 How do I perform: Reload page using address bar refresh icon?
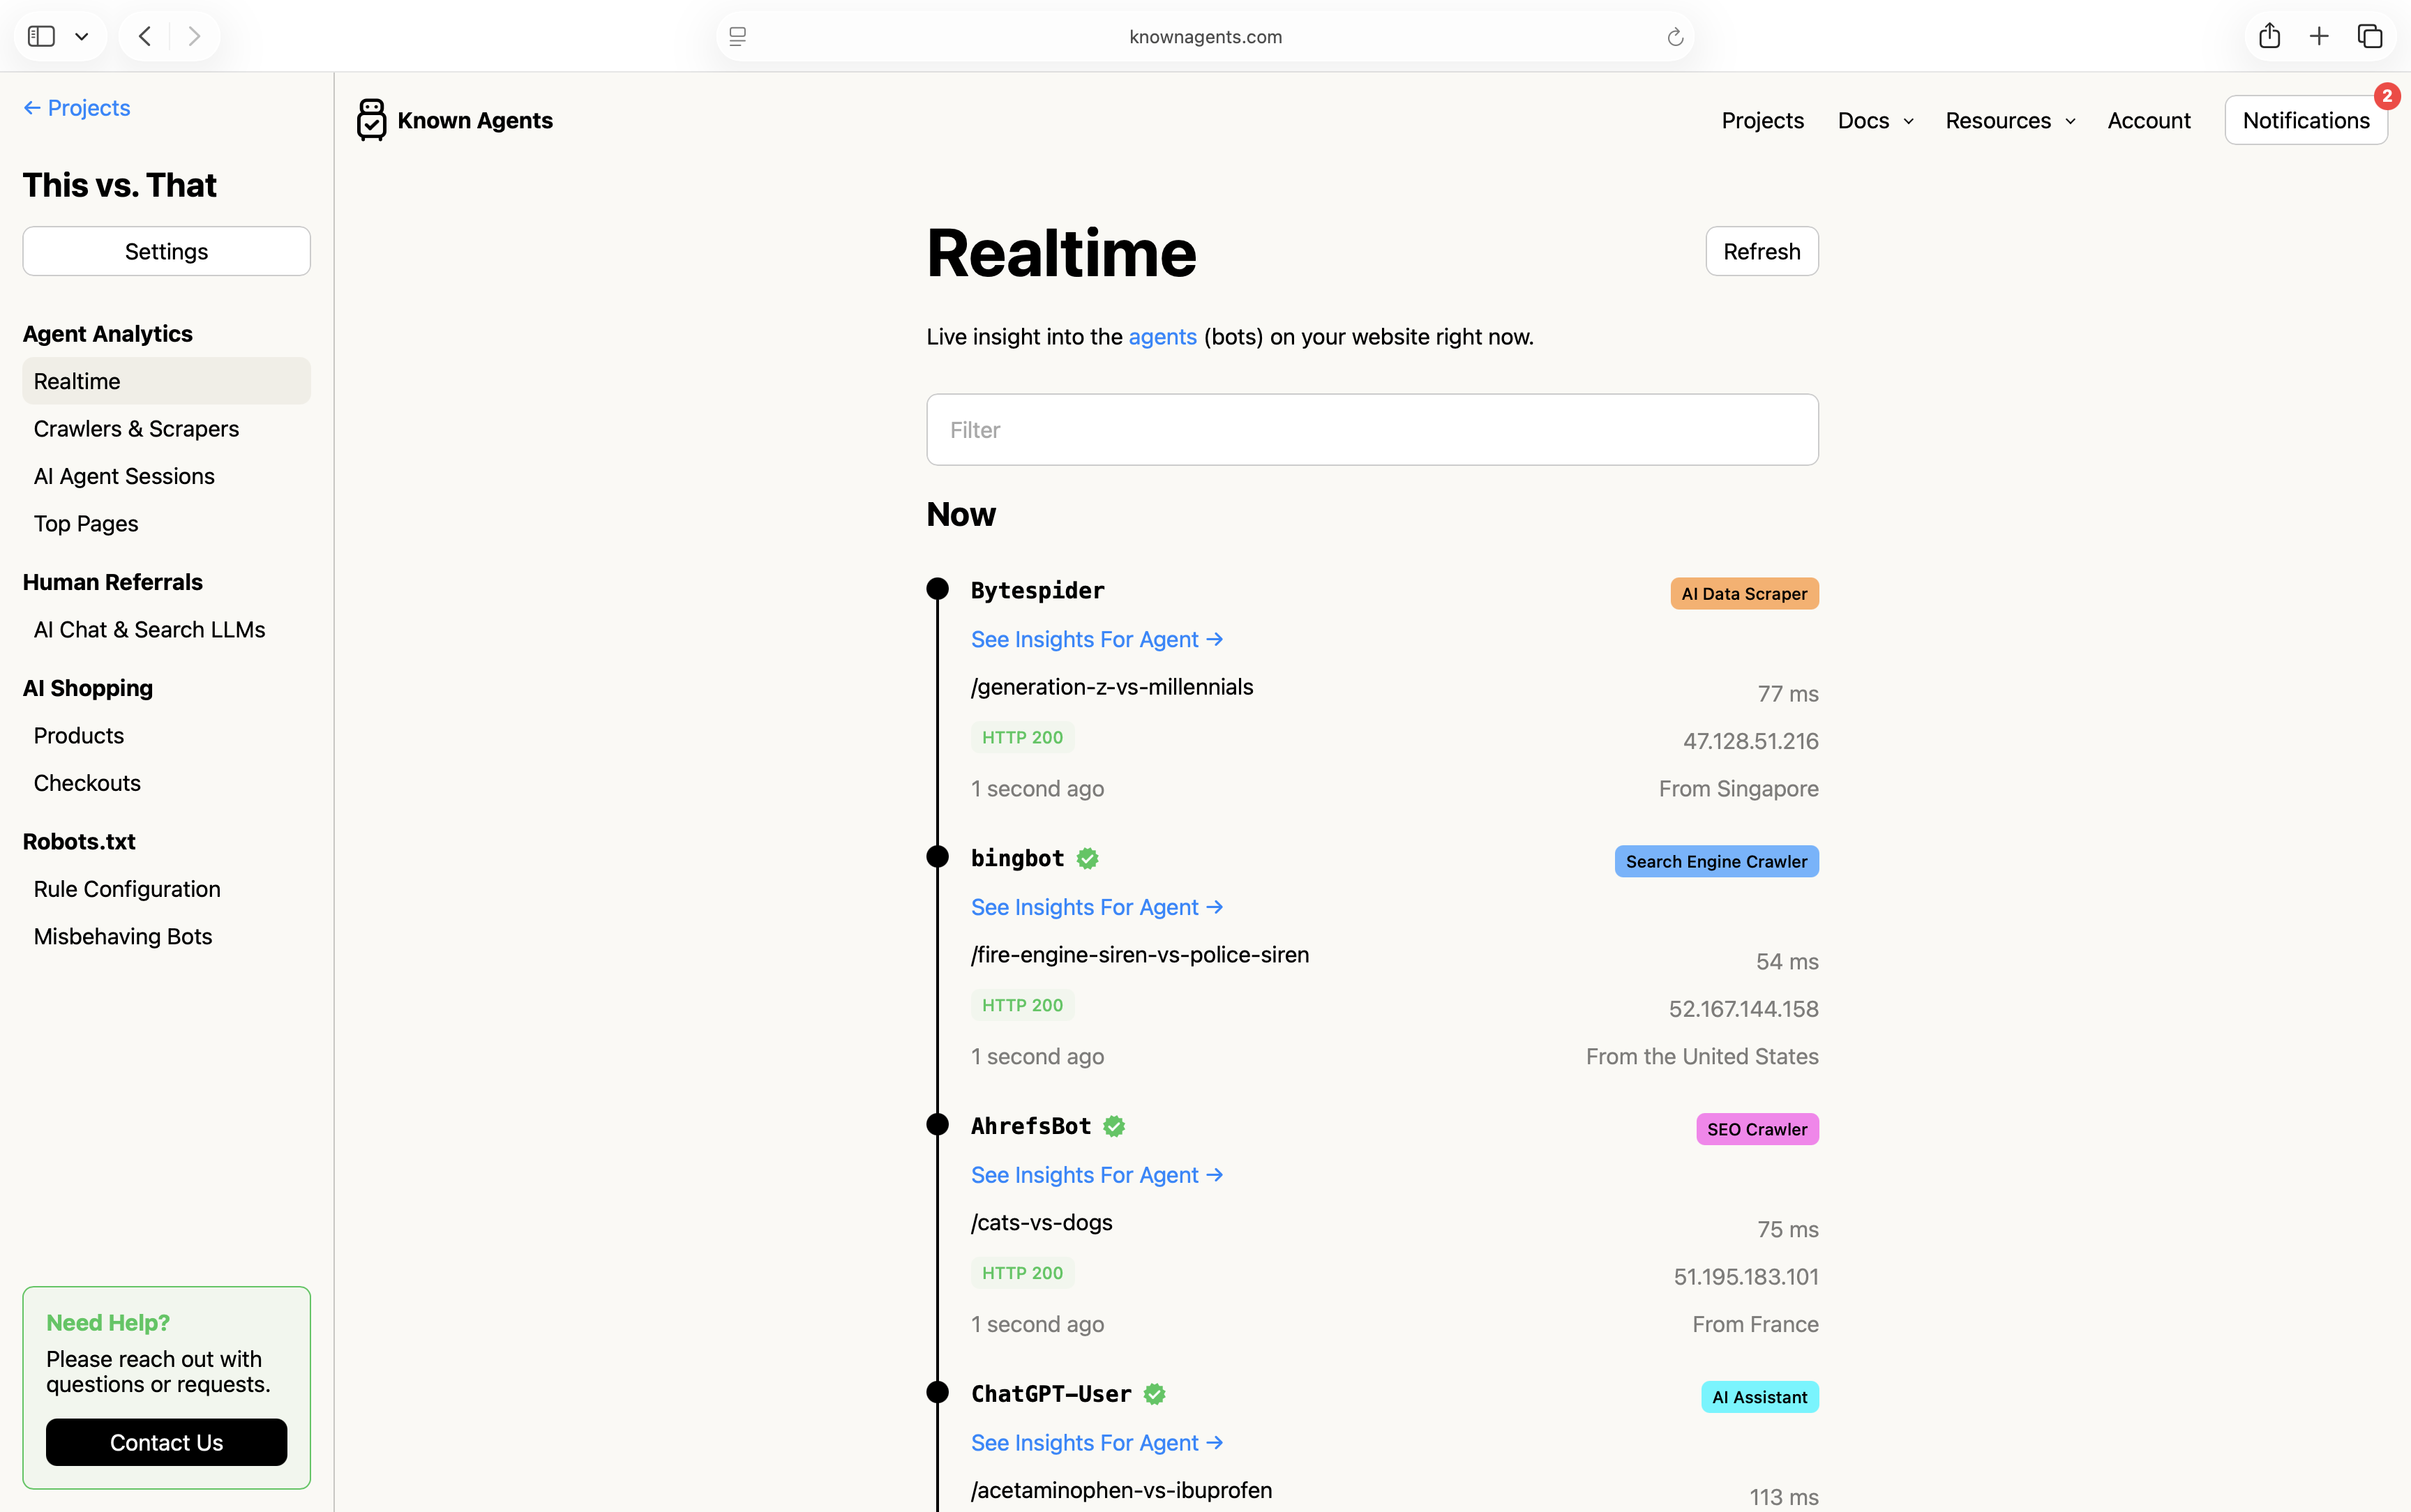click(x=1675, y=37)
